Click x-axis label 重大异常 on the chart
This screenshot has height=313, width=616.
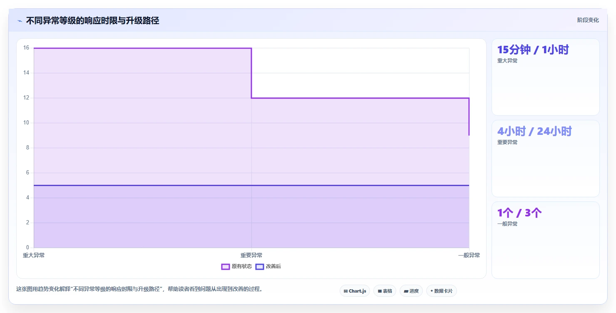click(x=34, y=255)
